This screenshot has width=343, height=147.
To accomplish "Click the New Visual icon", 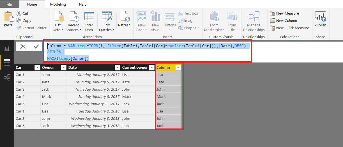I will coord(156,16).
